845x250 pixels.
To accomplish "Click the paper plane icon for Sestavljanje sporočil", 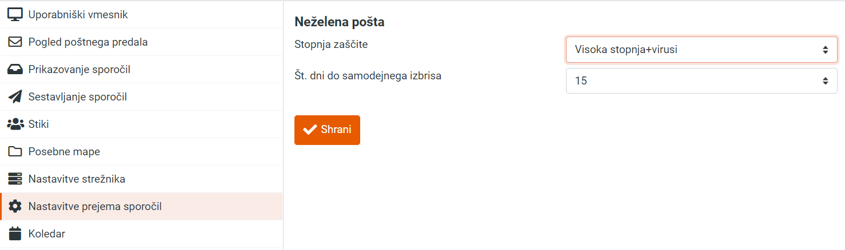I will [x=15, y=97].
